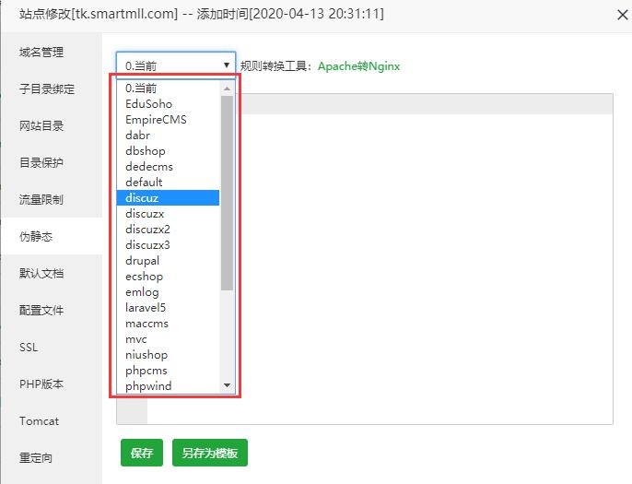
Task: Open the 子目录绑定 section
Action: point(47,89)
